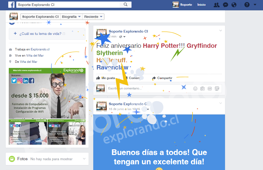Open the Messenger messages icon
The image size is (263, 170).
226,5
